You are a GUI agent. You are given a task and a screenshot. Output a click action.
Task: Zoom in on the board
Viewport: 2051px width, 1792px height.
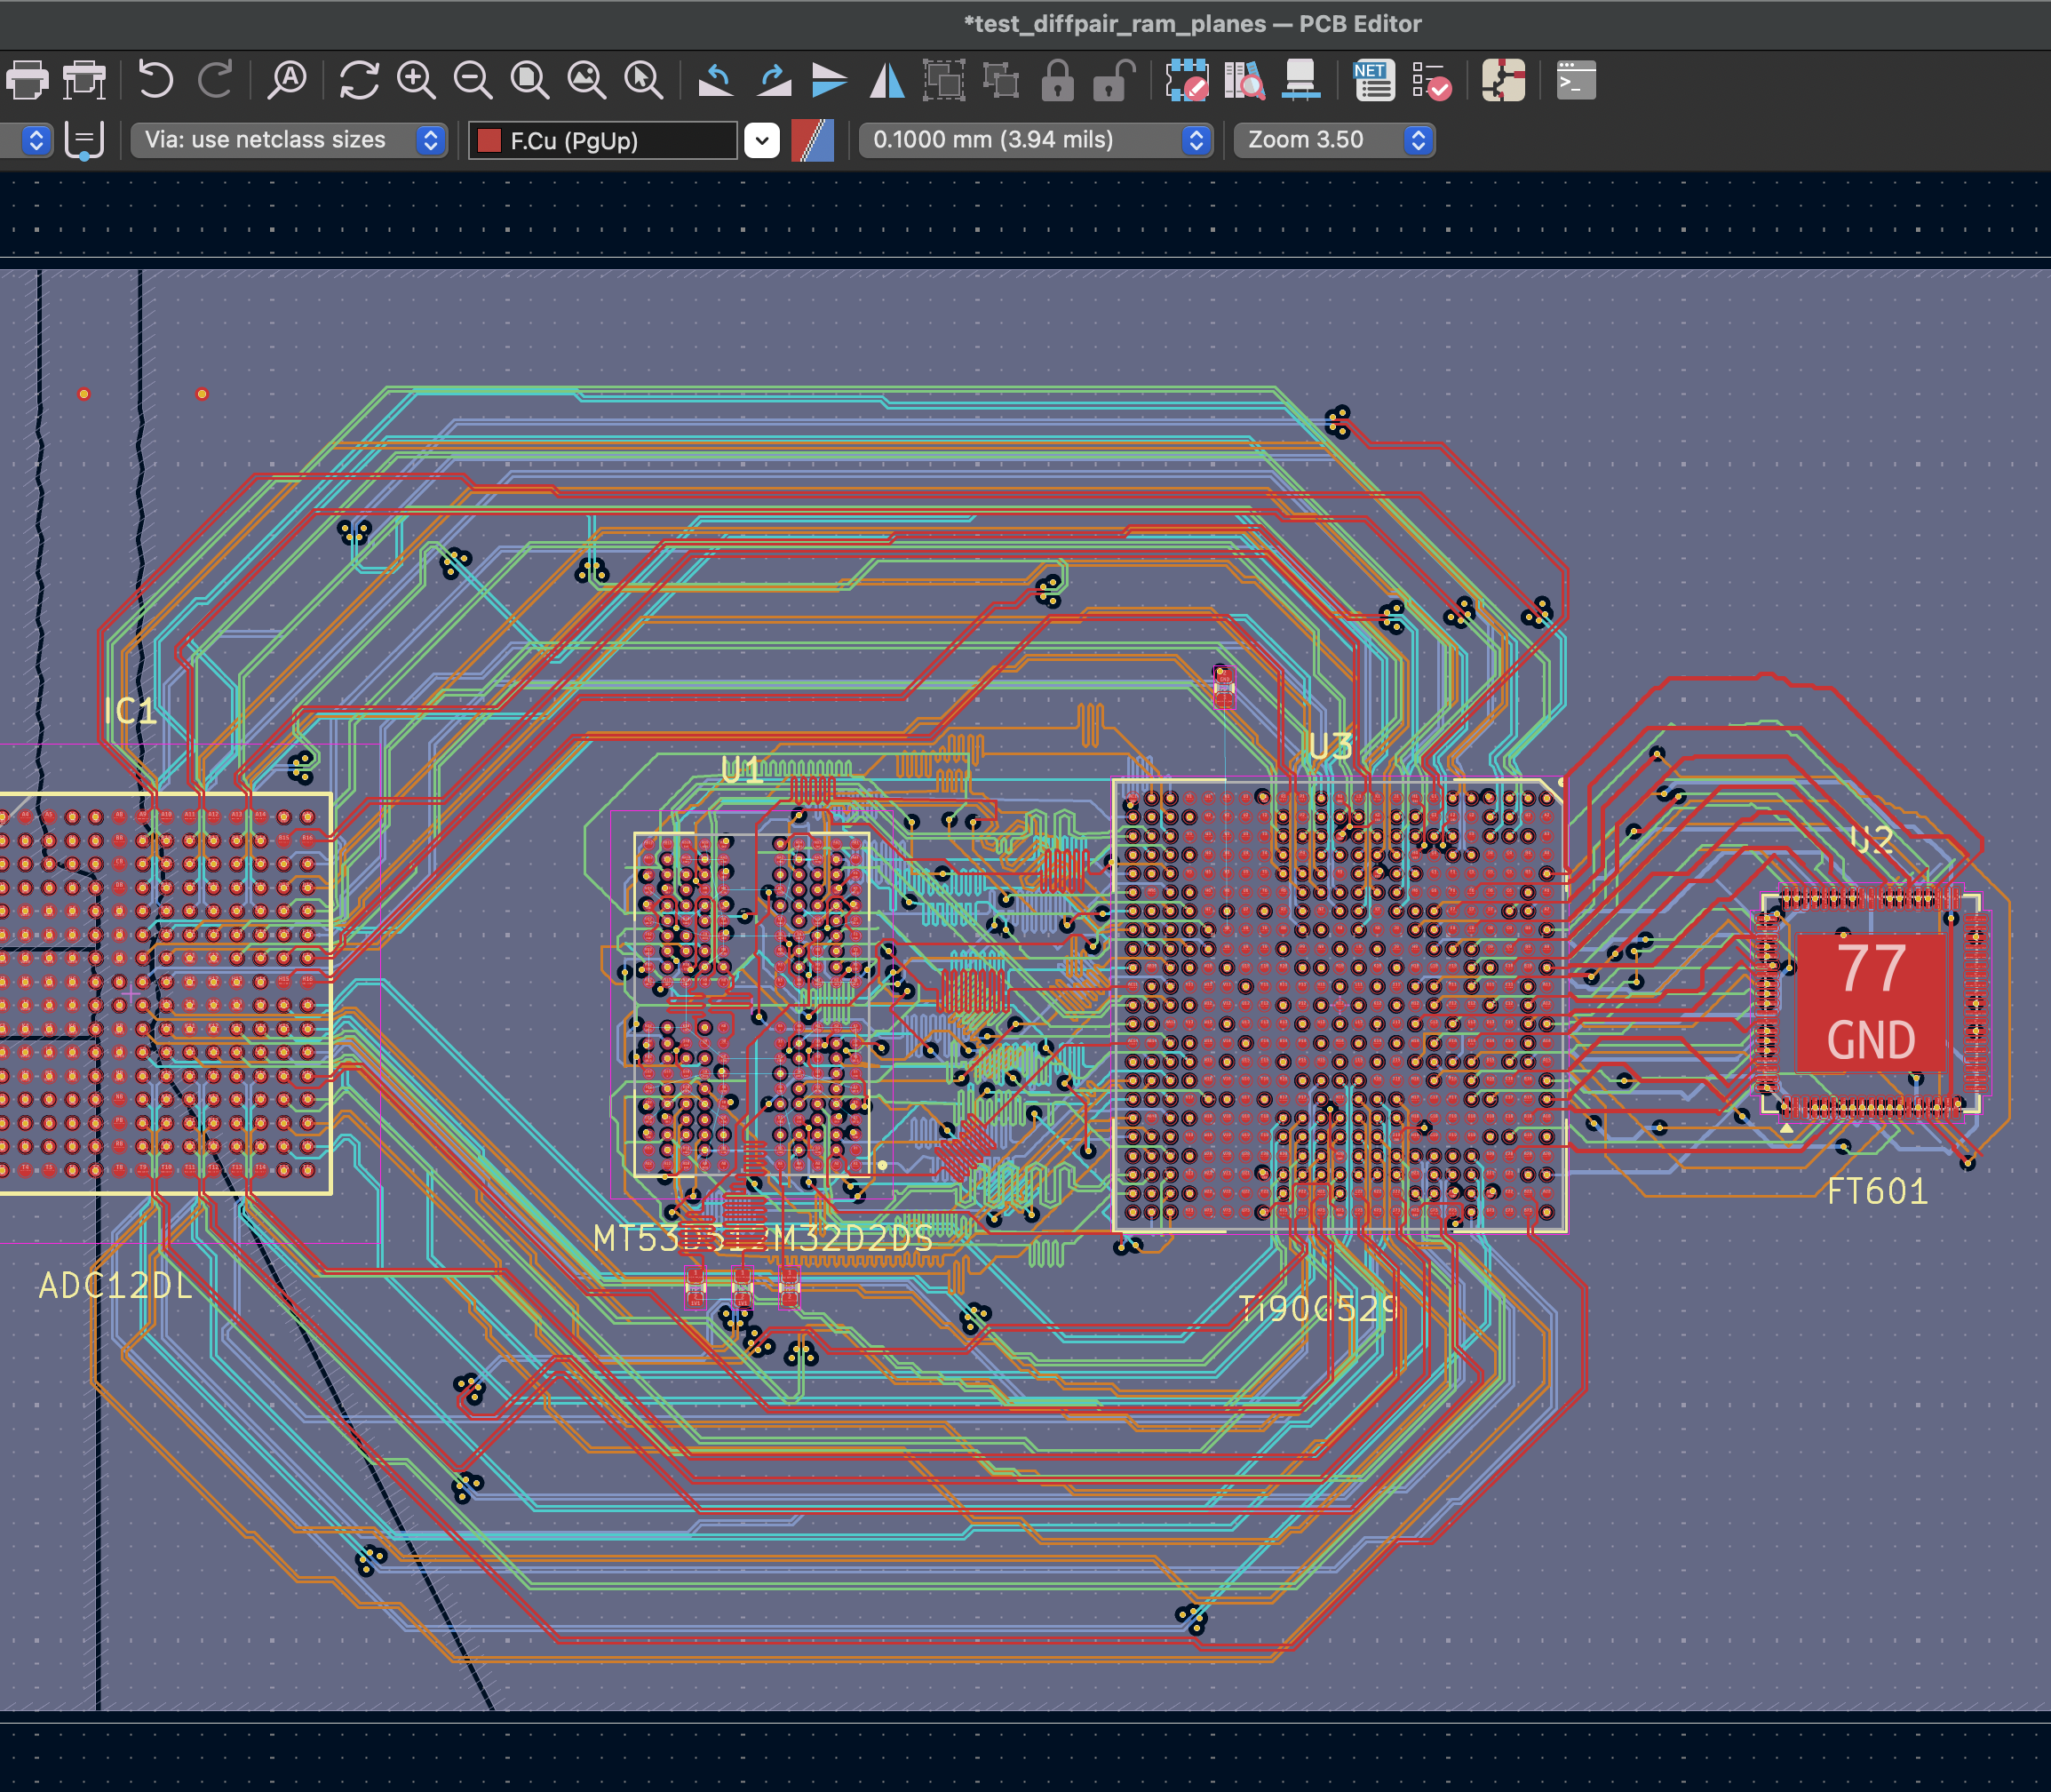[x=416, y=80]
